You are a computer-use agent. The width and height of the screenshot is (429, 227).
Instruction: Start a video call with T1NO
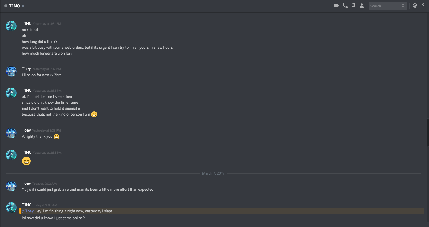click(x=336, y=6)
